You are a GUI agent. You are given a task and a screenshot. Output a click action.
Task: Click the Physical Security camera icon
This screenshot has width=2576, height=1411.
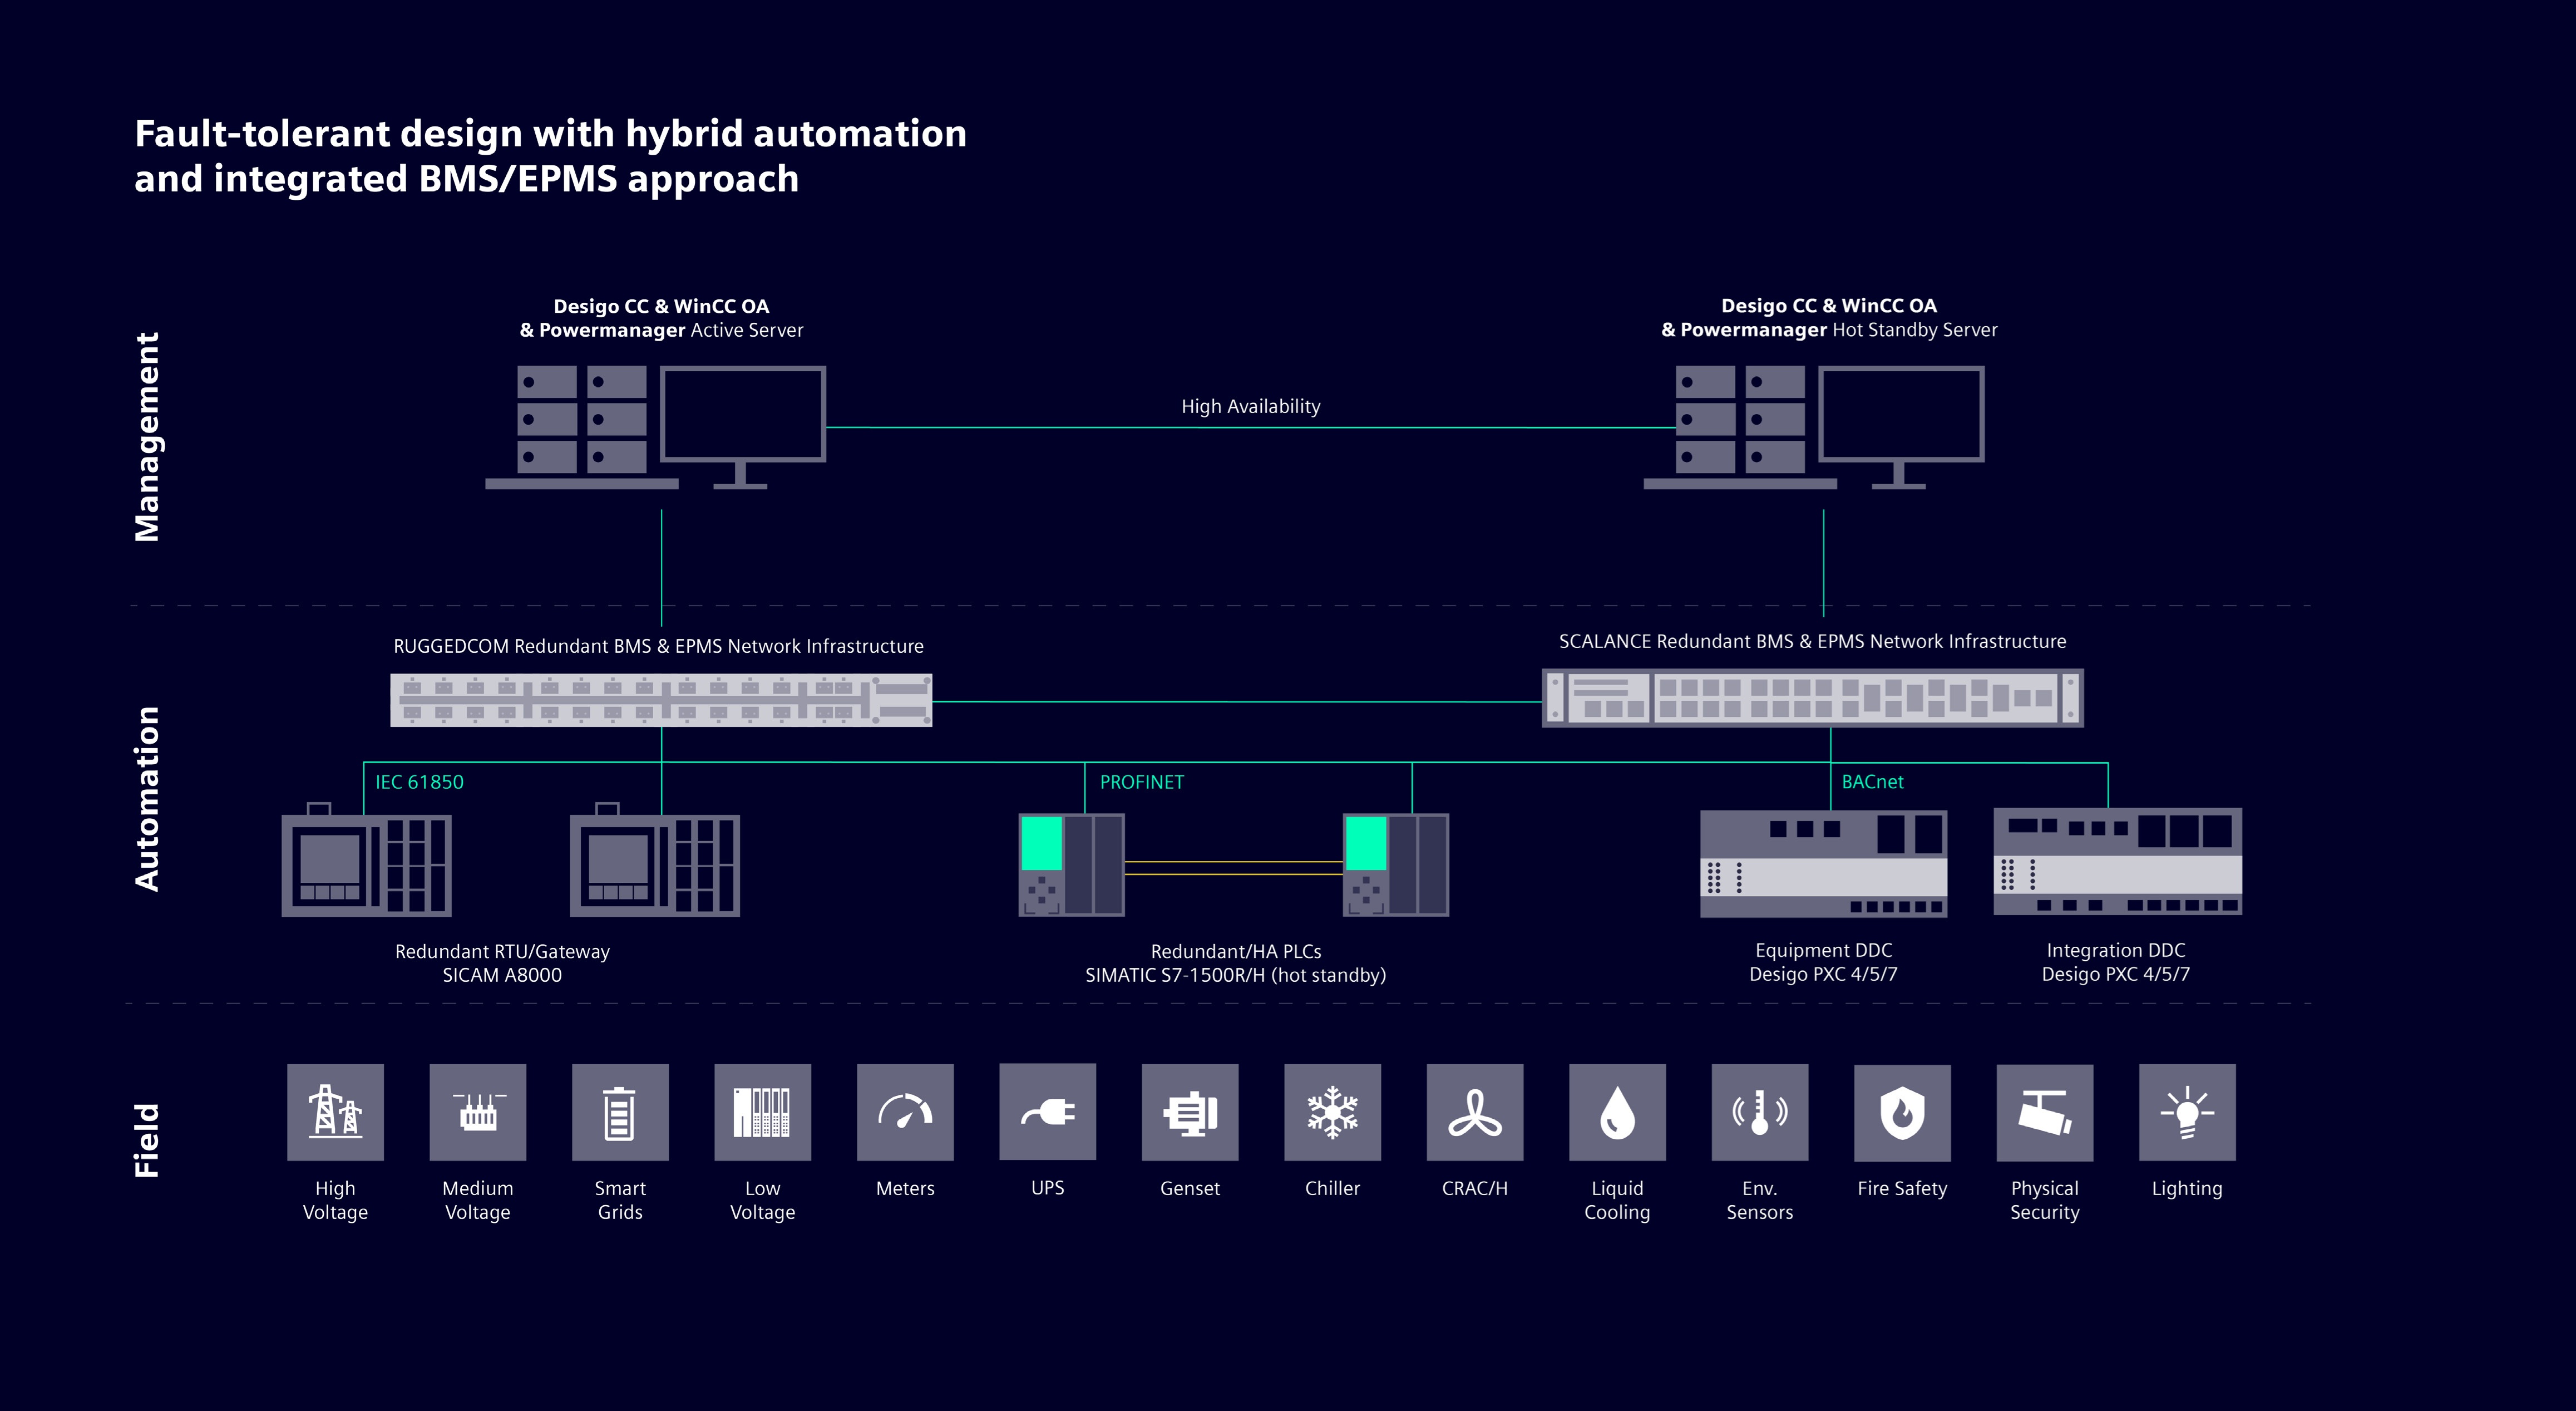coord(2045,1112)
